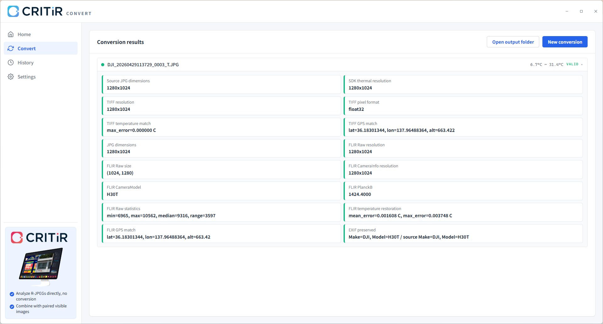Image resolution: width=603 pixels, height=324 pixels.
Task: Click EXIF preserved Make=DJI value
Action: click(409, 237)
